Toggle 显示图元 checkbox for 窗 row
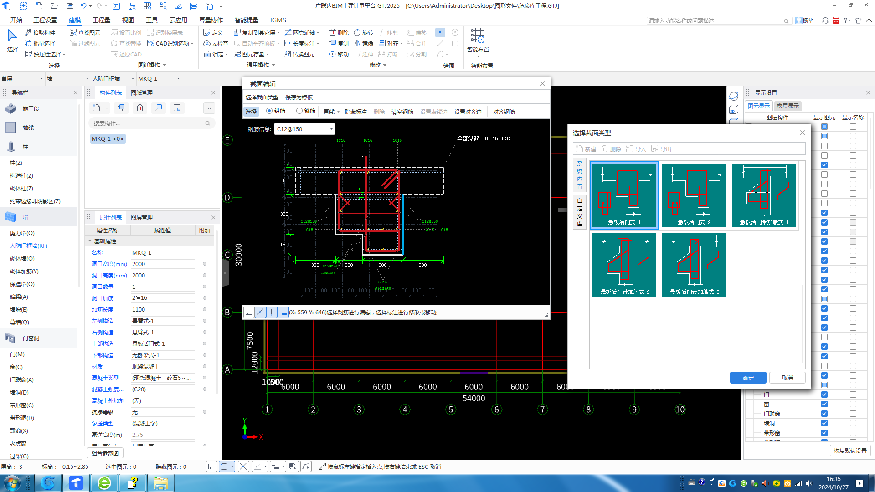875x492 pixels. pos(824,404)
